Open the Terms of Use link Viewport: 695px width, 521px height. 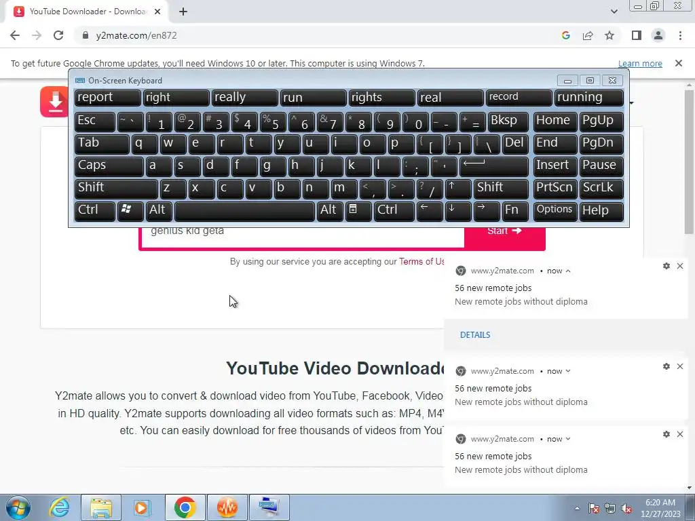[x=421, y=261]
